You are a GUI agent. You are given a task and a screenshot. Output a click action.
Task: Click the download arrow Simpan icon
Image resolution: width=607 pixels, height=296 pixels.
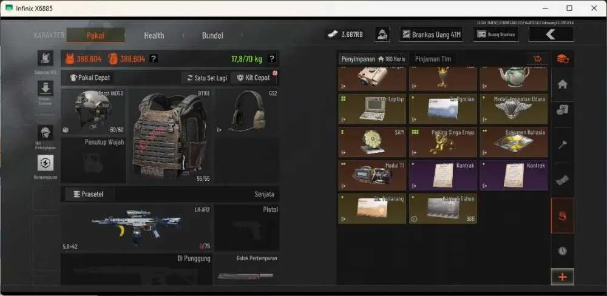pos(46,88)
